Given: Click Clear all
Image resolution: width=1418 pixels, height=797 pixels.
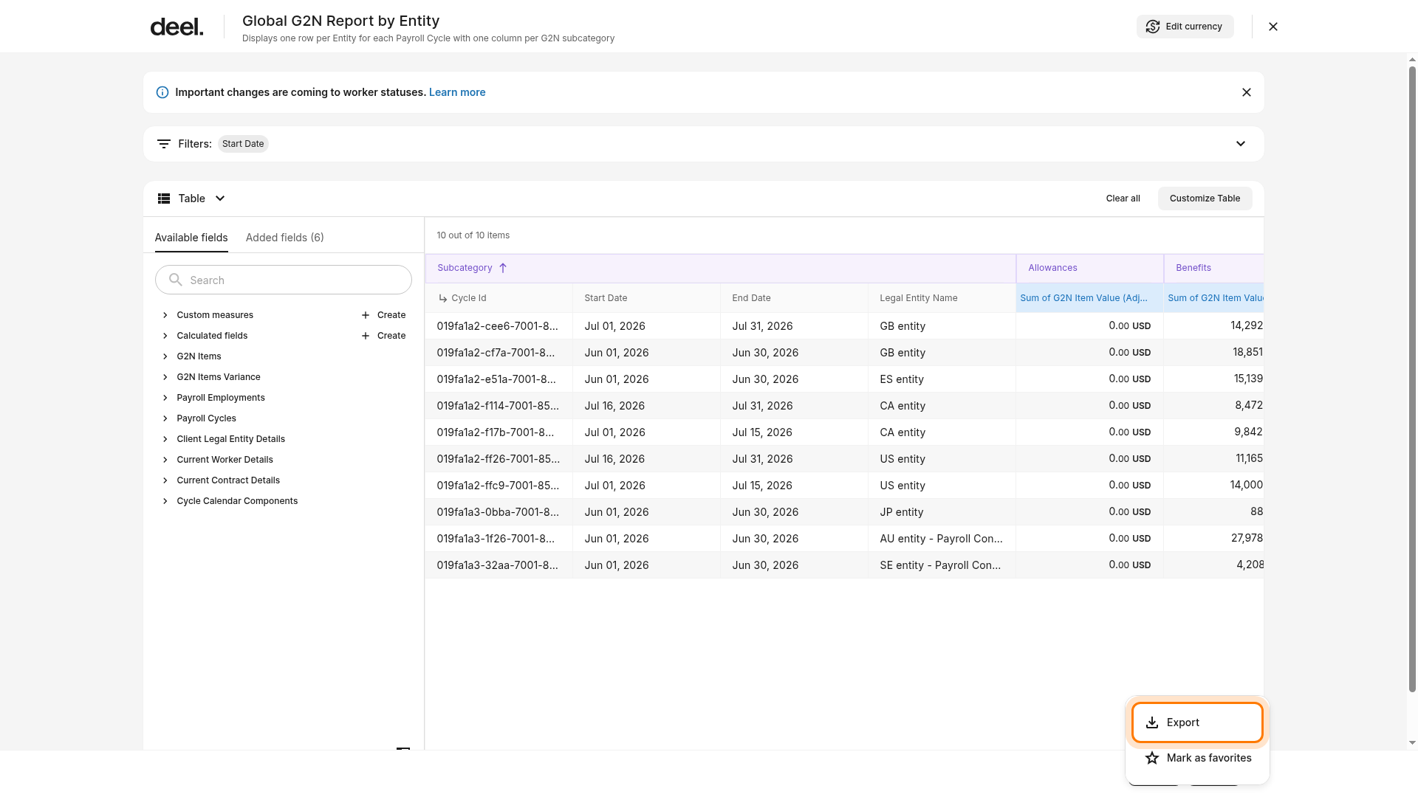Looking at the screenshot, I should (1123, 199).
